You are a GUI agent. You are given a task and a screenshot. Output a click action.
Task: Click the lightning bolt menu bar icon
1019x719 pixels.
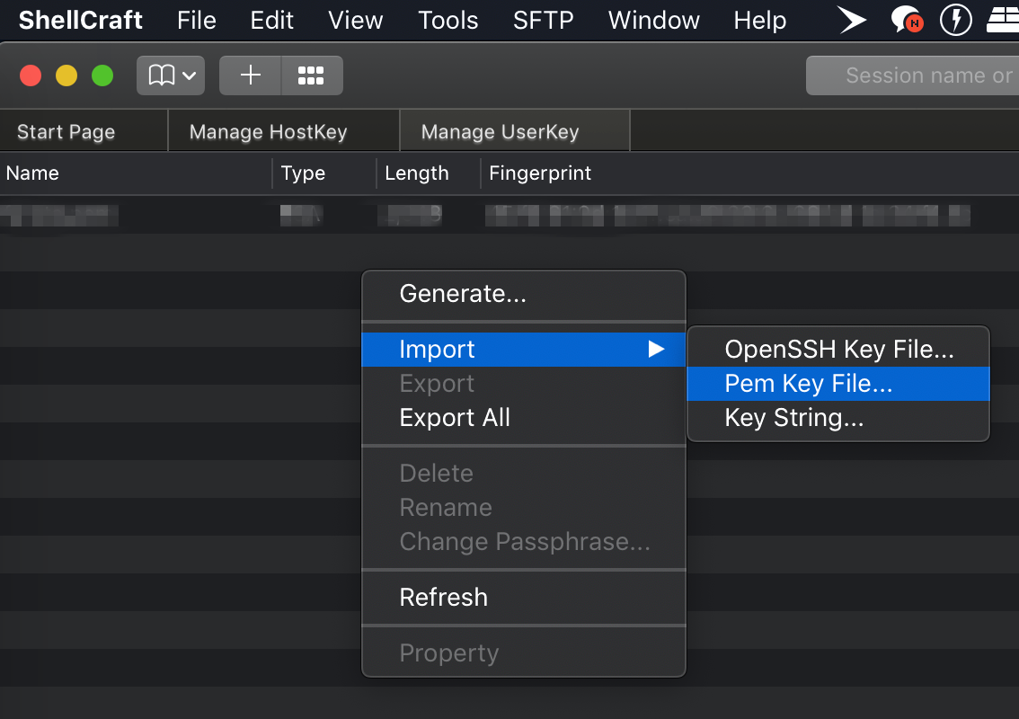(956, 20)
